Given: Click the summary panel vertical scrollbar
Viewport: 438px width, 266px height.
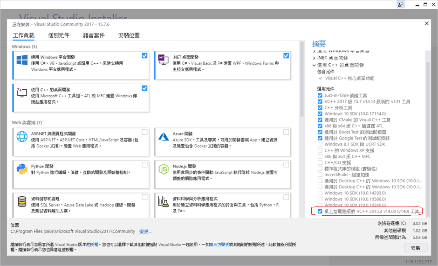Looking at the screenshot, I should click(428, 139).
